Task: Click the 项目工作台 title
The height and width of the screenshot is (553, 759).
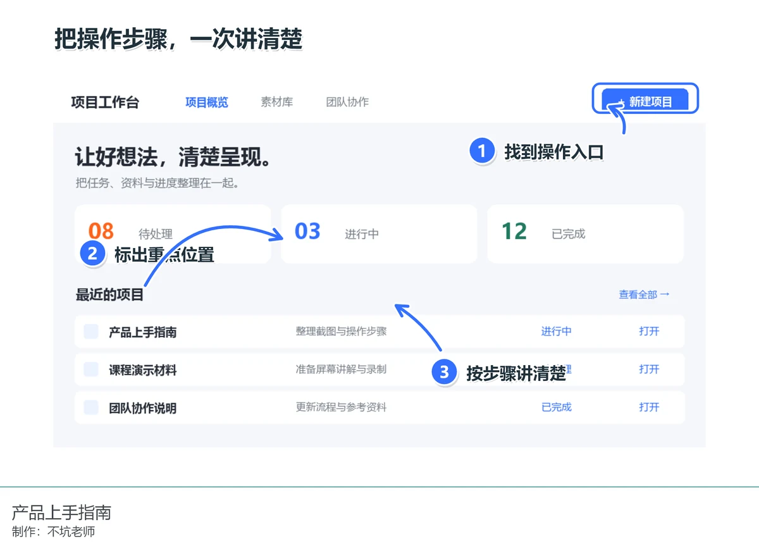Action: (105, 103)
